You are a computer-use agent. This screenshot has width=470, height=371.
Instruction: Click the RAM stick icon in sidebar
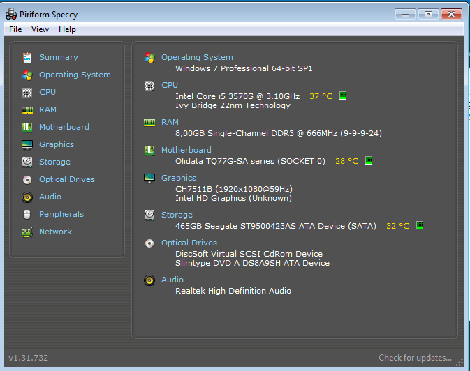(27, 110)
